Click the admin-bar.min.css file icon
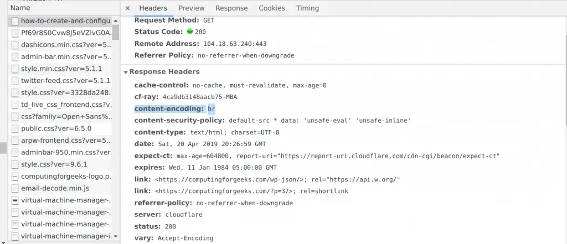Viewport: 567px width, 244px height. [15, 57]
